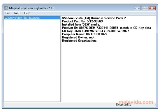Click the 'Detected: 1' status bar entry

[x=124, y=105]
